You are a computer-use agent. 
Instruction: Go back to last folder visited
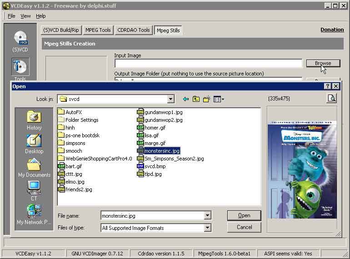[x=185, y=99]
